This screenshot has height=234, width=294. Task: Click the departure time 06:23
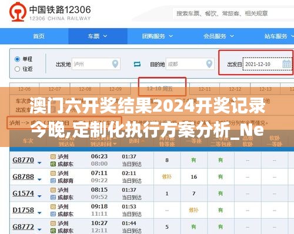click(99, 156)
